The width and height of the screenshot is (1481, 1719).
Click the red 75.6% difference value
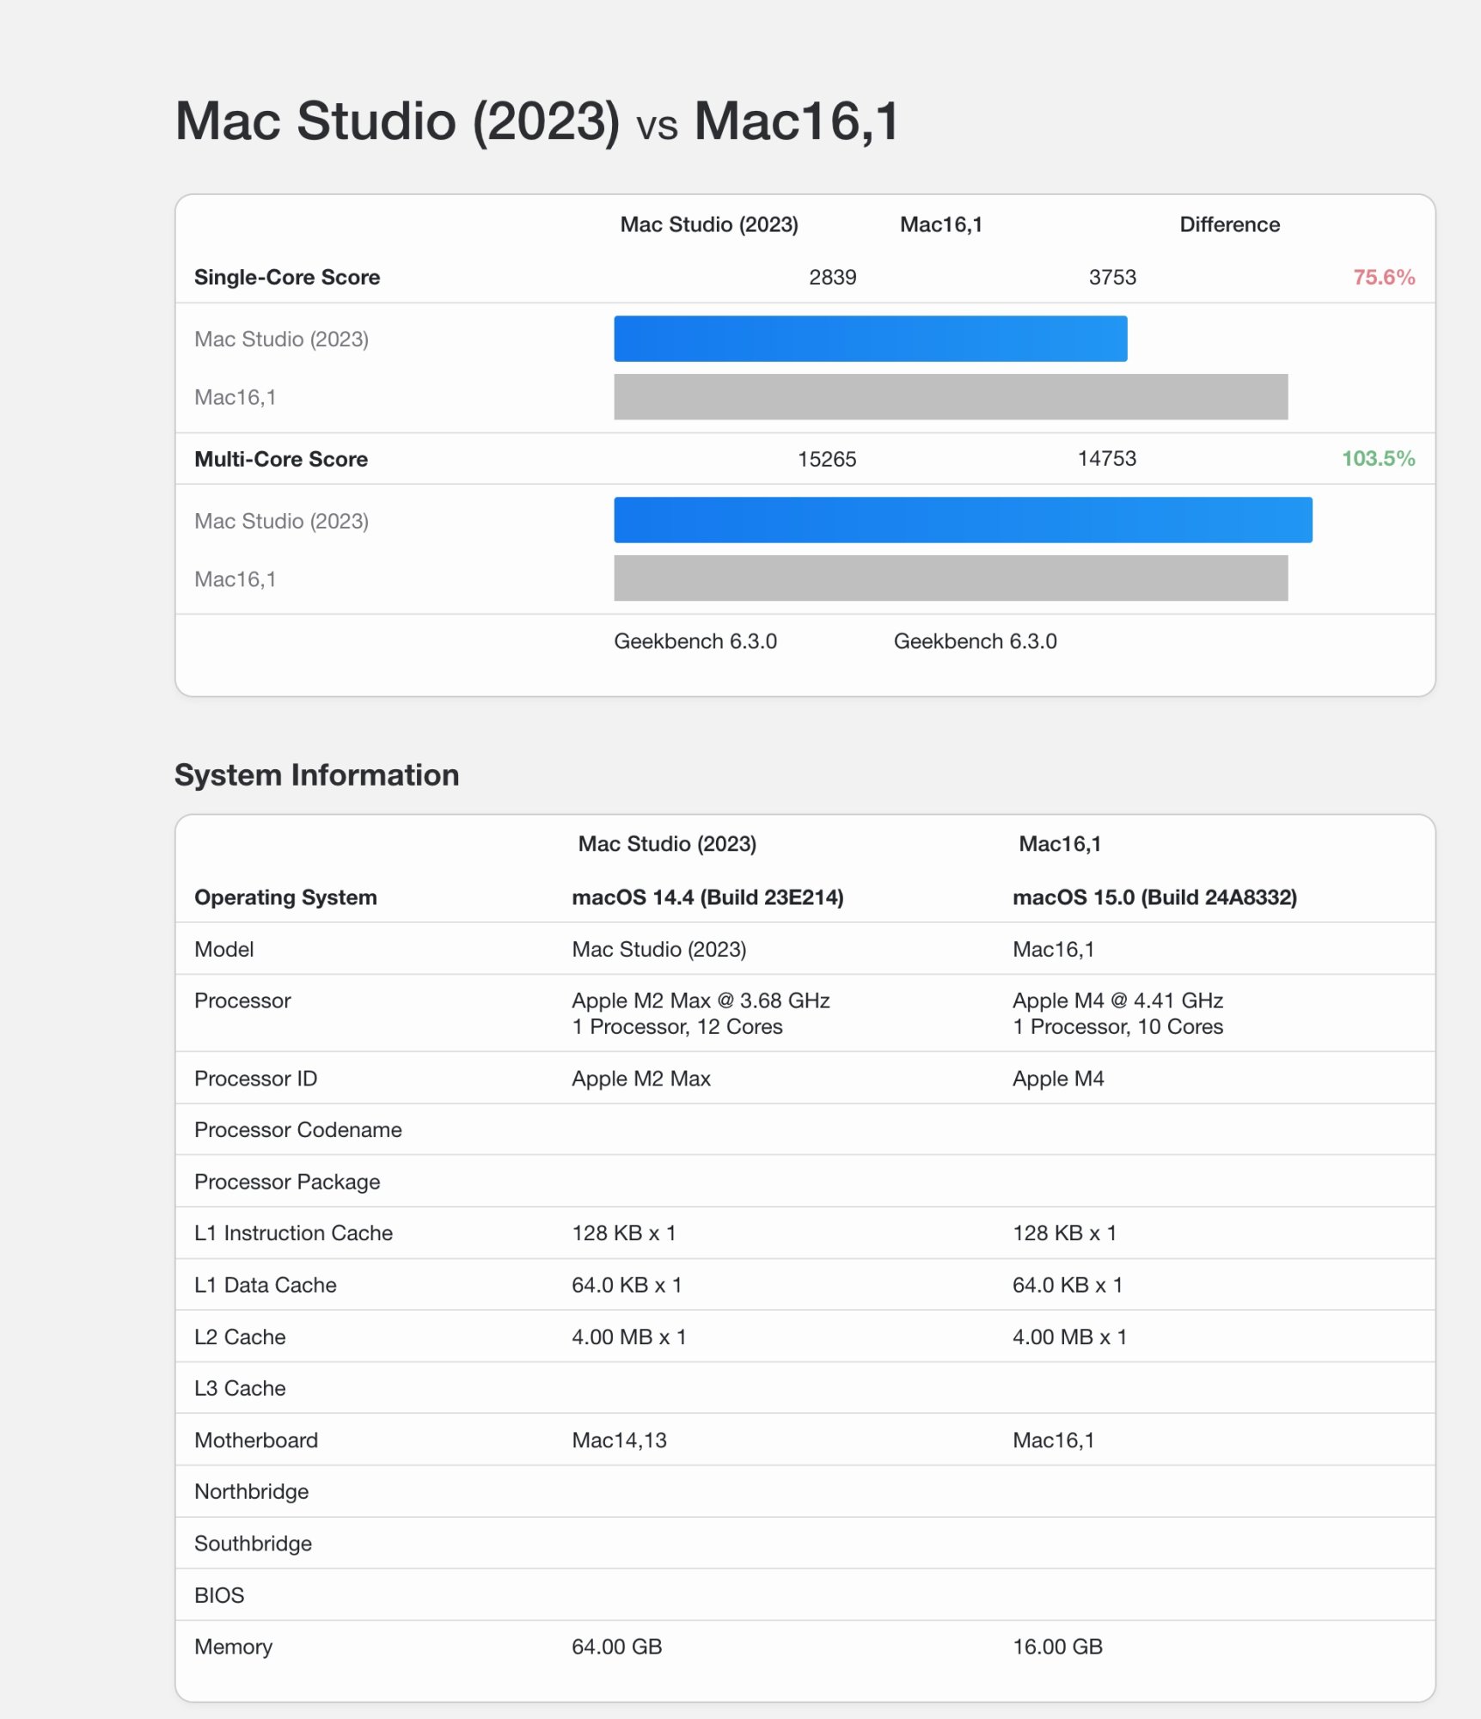coord(1383,278)
